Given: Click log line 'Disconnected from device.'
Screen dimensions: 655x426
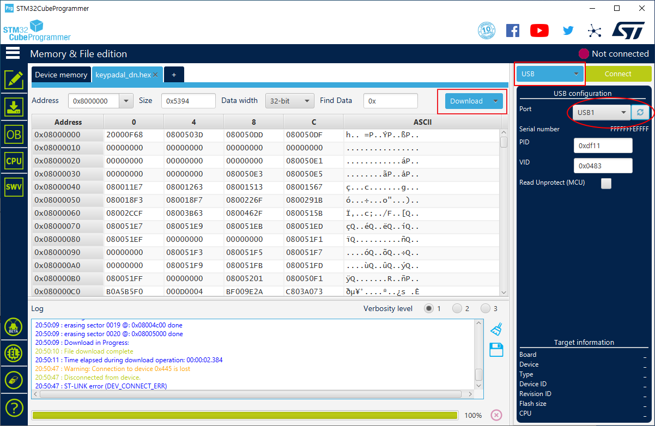Looking at the screenshot, I should pyautogui.click(x=88, y=377).
